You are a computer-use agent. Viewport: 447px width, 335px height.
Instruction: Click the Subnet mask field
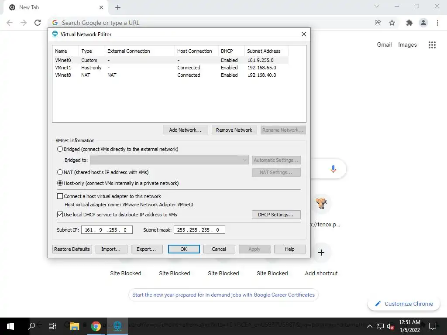(199, 229)
